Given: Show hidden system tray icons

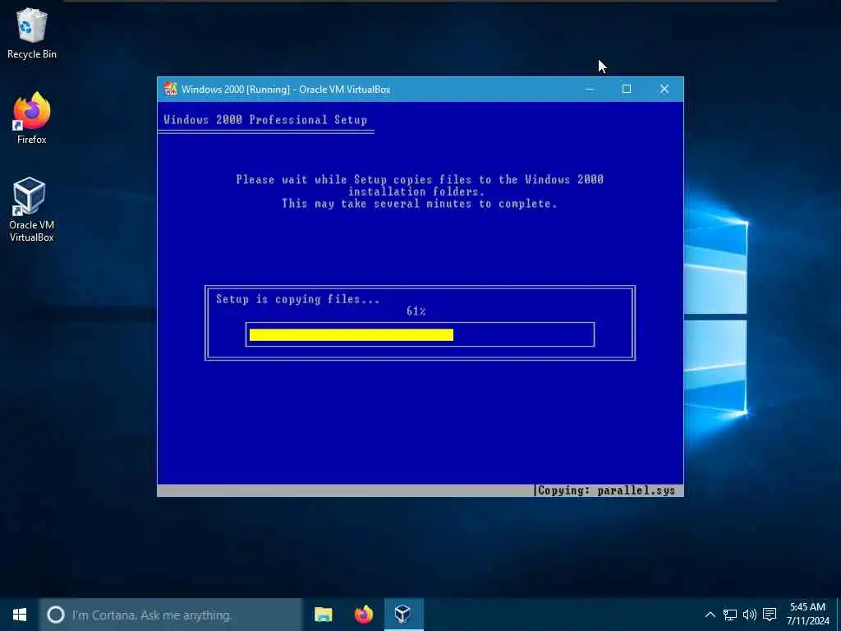Looking at the screenshot, I should pos(710,615).
